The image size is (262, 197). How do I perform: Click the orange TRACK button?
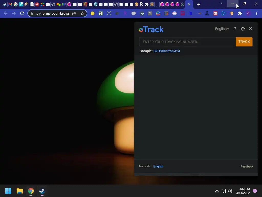244,42
